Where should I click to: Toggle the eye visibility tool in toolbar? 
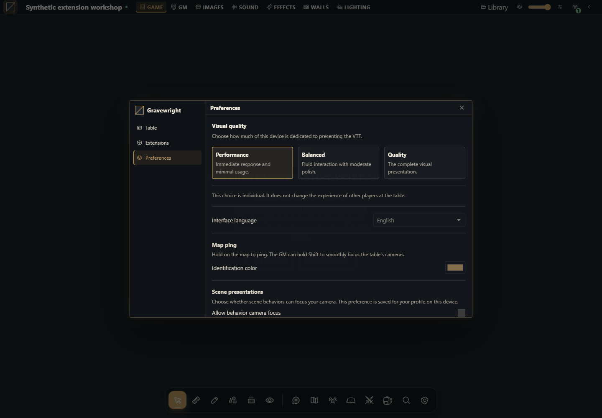click(x=270, y=400)
